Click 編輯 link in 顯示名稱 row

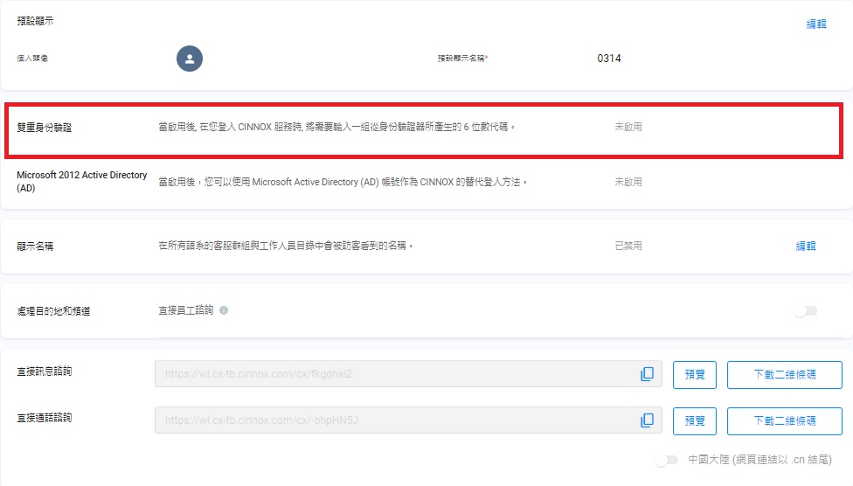(x=806, y=246)
